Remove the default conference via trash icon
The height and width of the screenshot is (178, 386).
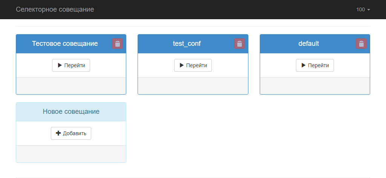[x=361, y=44]
